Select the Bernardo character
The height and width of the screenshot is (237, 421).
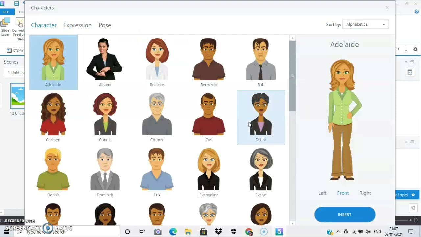209,62
